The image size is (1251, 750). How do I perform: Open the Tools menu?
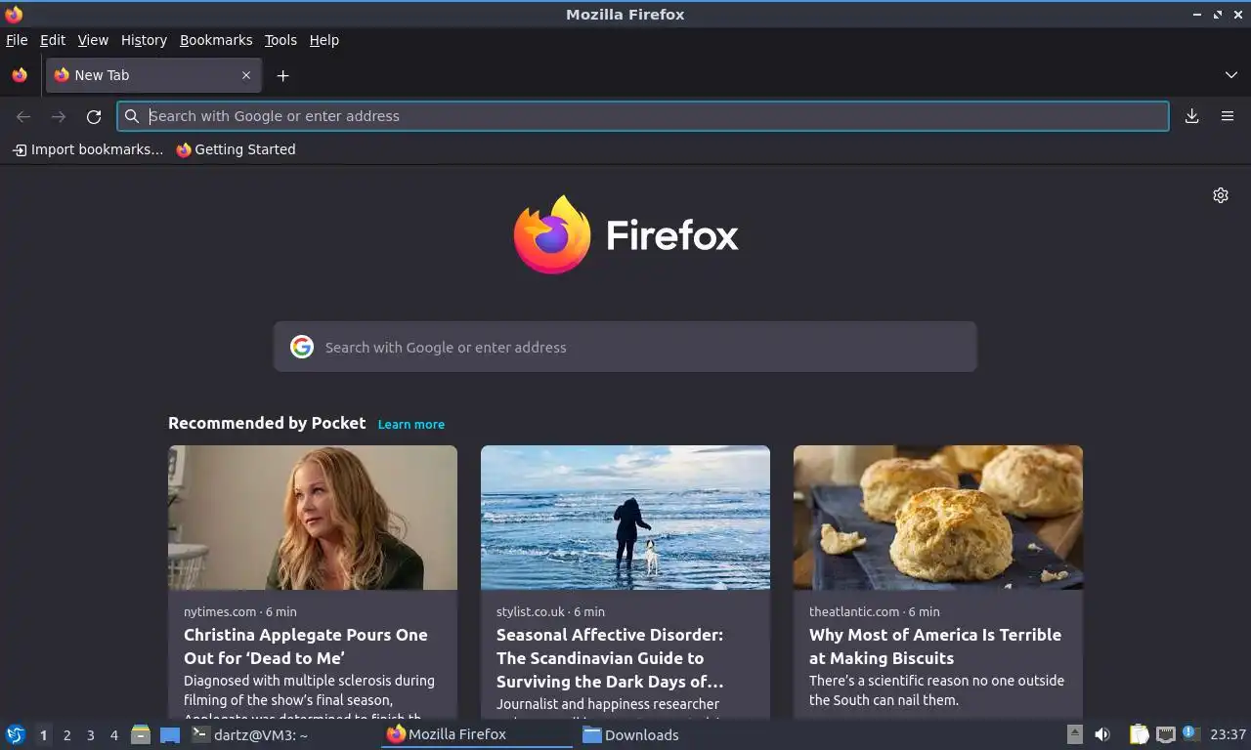point(280,40)
